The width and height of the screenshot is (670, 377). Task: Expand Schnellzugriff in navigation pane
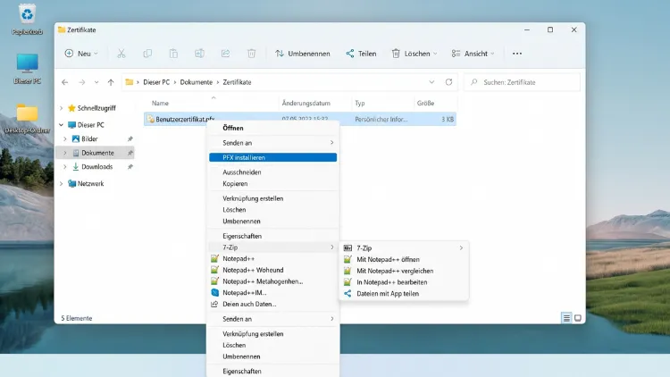pyautogui.click(x=61, y=108)
